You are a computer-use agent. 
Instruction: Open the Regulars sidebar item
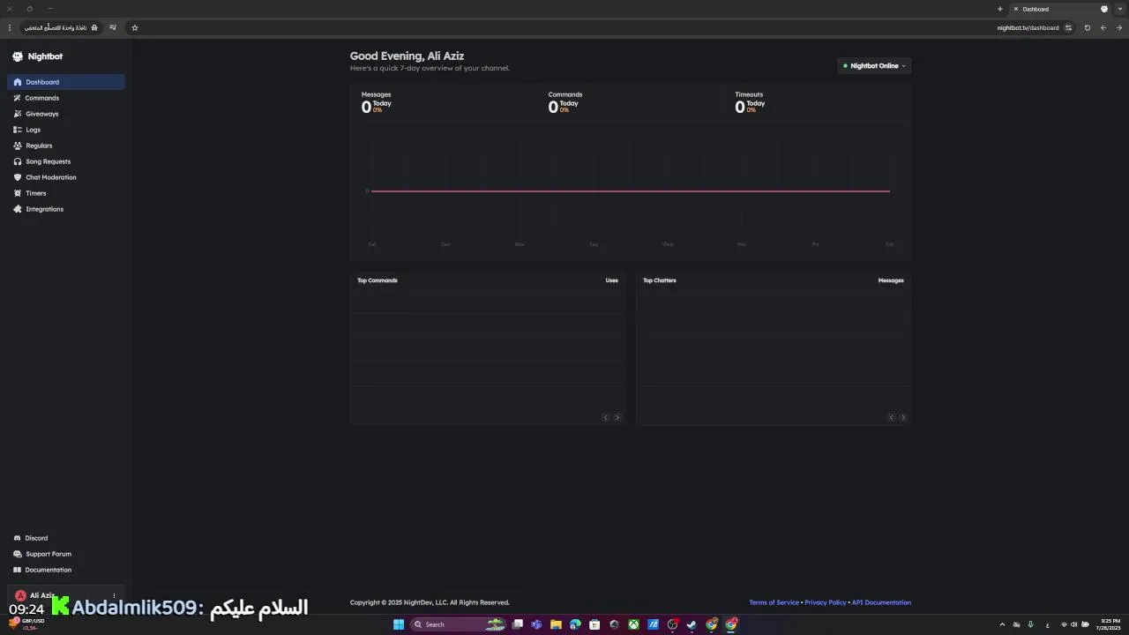pyautogui.click(x=66, y=146)
